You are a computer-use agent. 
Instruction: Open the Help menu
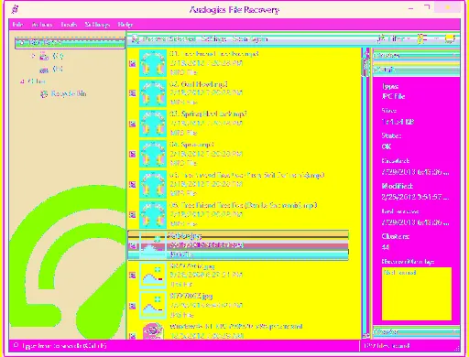click(x=125, y=25)
